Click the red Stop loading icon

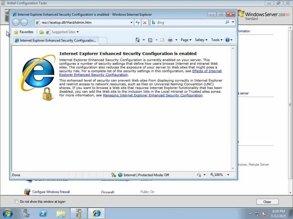point(144,23)
